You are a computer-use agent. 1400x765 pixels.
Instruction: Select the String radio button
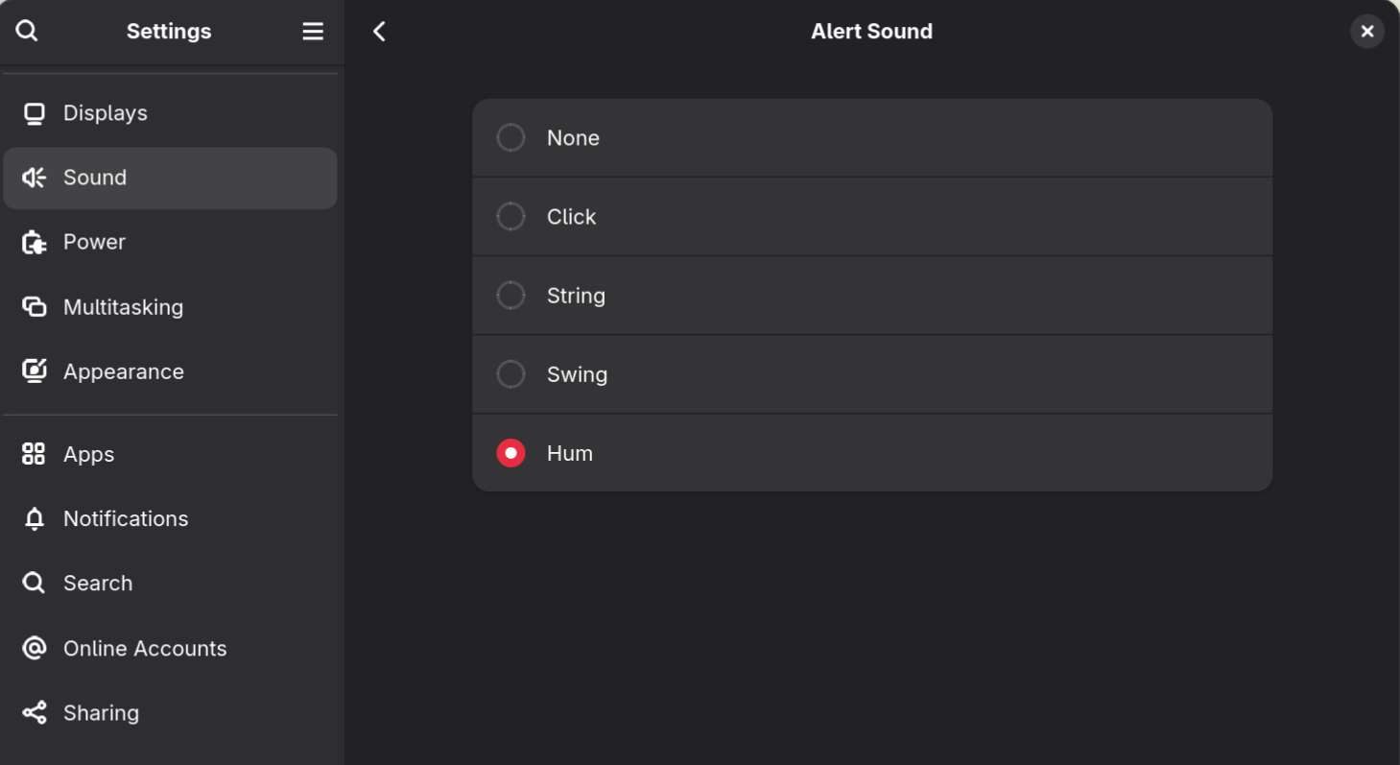click(510, 296)
